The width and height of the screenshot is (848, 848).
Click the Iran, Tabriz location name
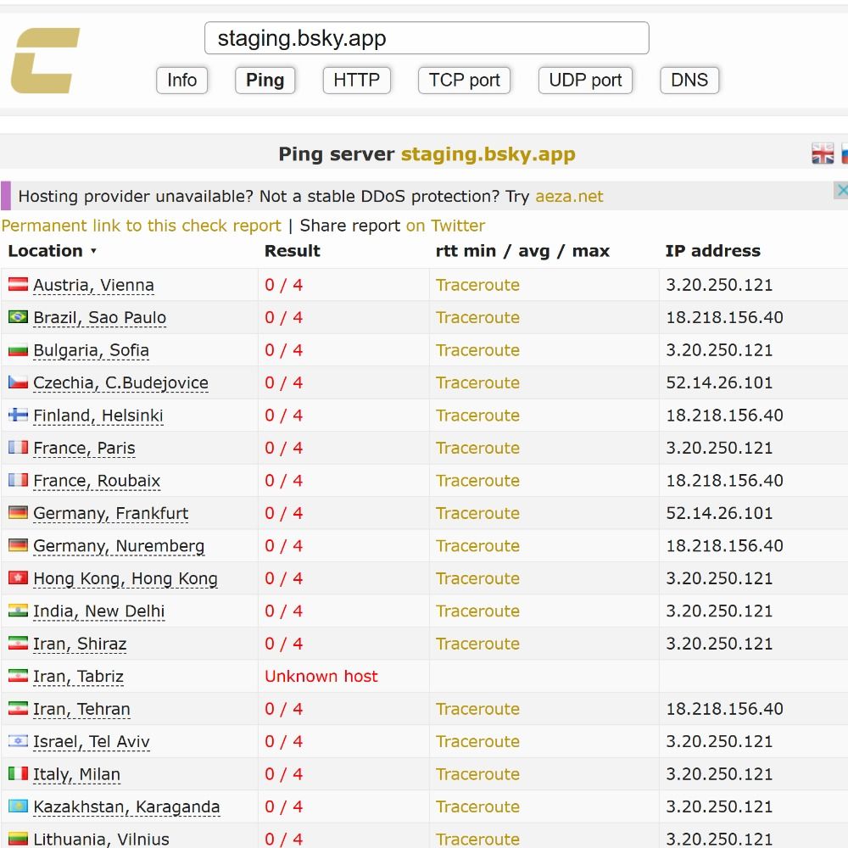click(78, 677)
